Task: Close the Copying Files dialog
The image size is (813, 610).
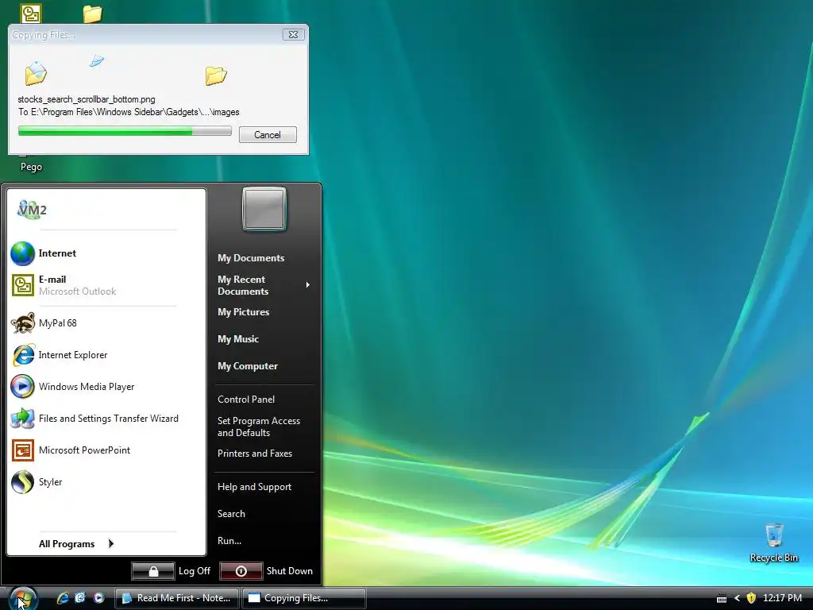Action: tap(294, 34)
